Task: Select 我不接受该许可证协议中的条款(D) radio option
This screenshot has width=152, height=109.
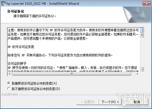Action: click(x=9, y=89)
